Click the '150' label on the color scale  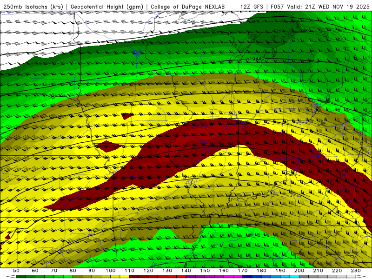pos(205,271)
